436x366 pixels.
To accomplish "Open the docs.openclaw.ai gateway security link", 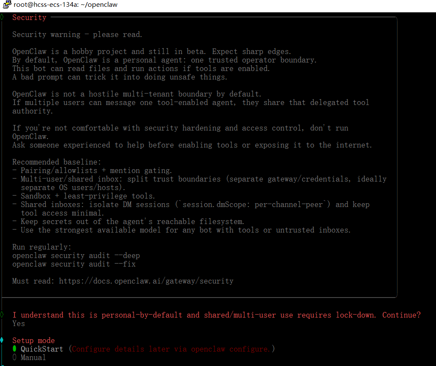I will tap(146, 281).
